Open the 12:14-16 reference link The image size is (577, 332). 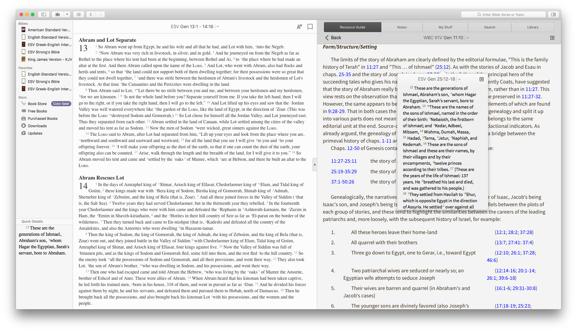pyautogui.click(x=506, y=271)
